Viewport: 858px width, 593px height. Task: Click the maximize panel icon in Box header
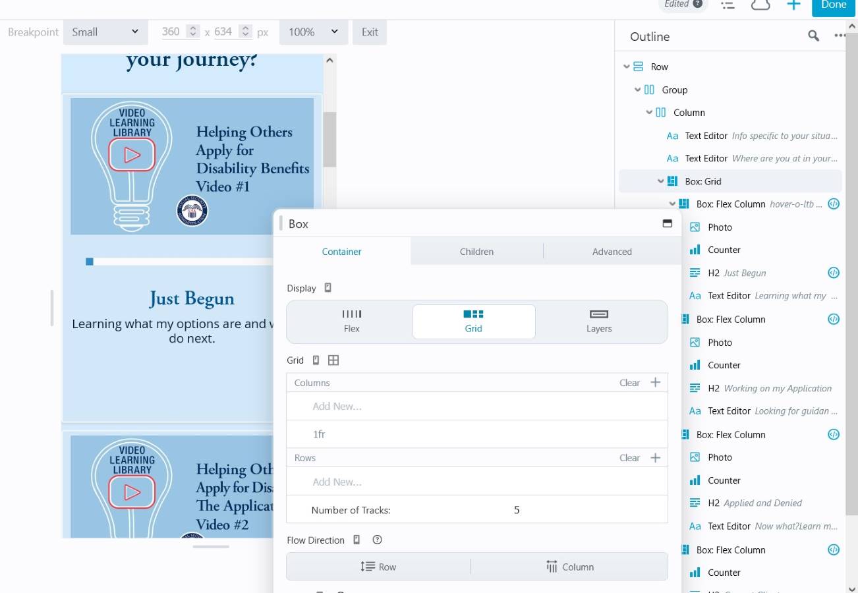667,224
